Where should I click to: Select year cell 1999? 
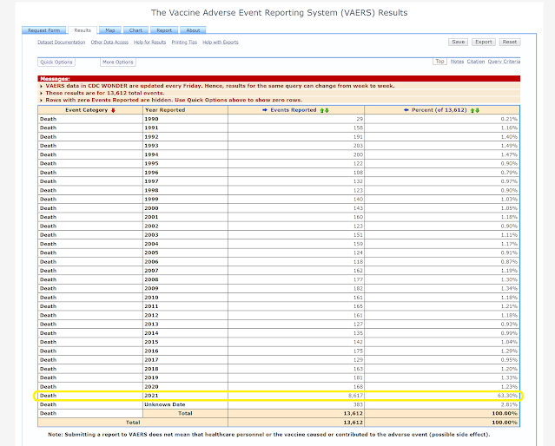(x=151, y=200)
